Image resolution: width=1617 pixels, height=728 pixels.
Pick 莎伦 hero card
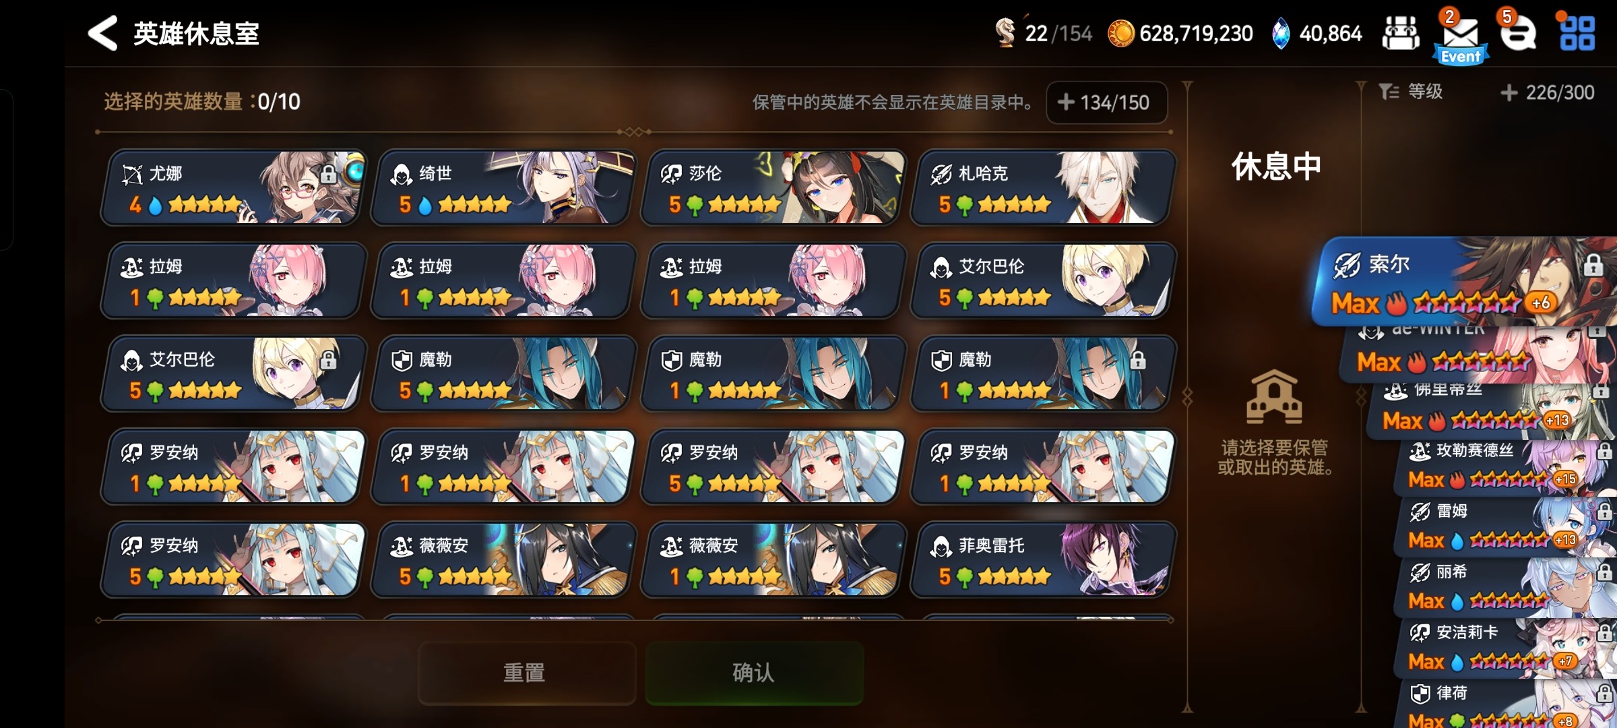[773, 188]
